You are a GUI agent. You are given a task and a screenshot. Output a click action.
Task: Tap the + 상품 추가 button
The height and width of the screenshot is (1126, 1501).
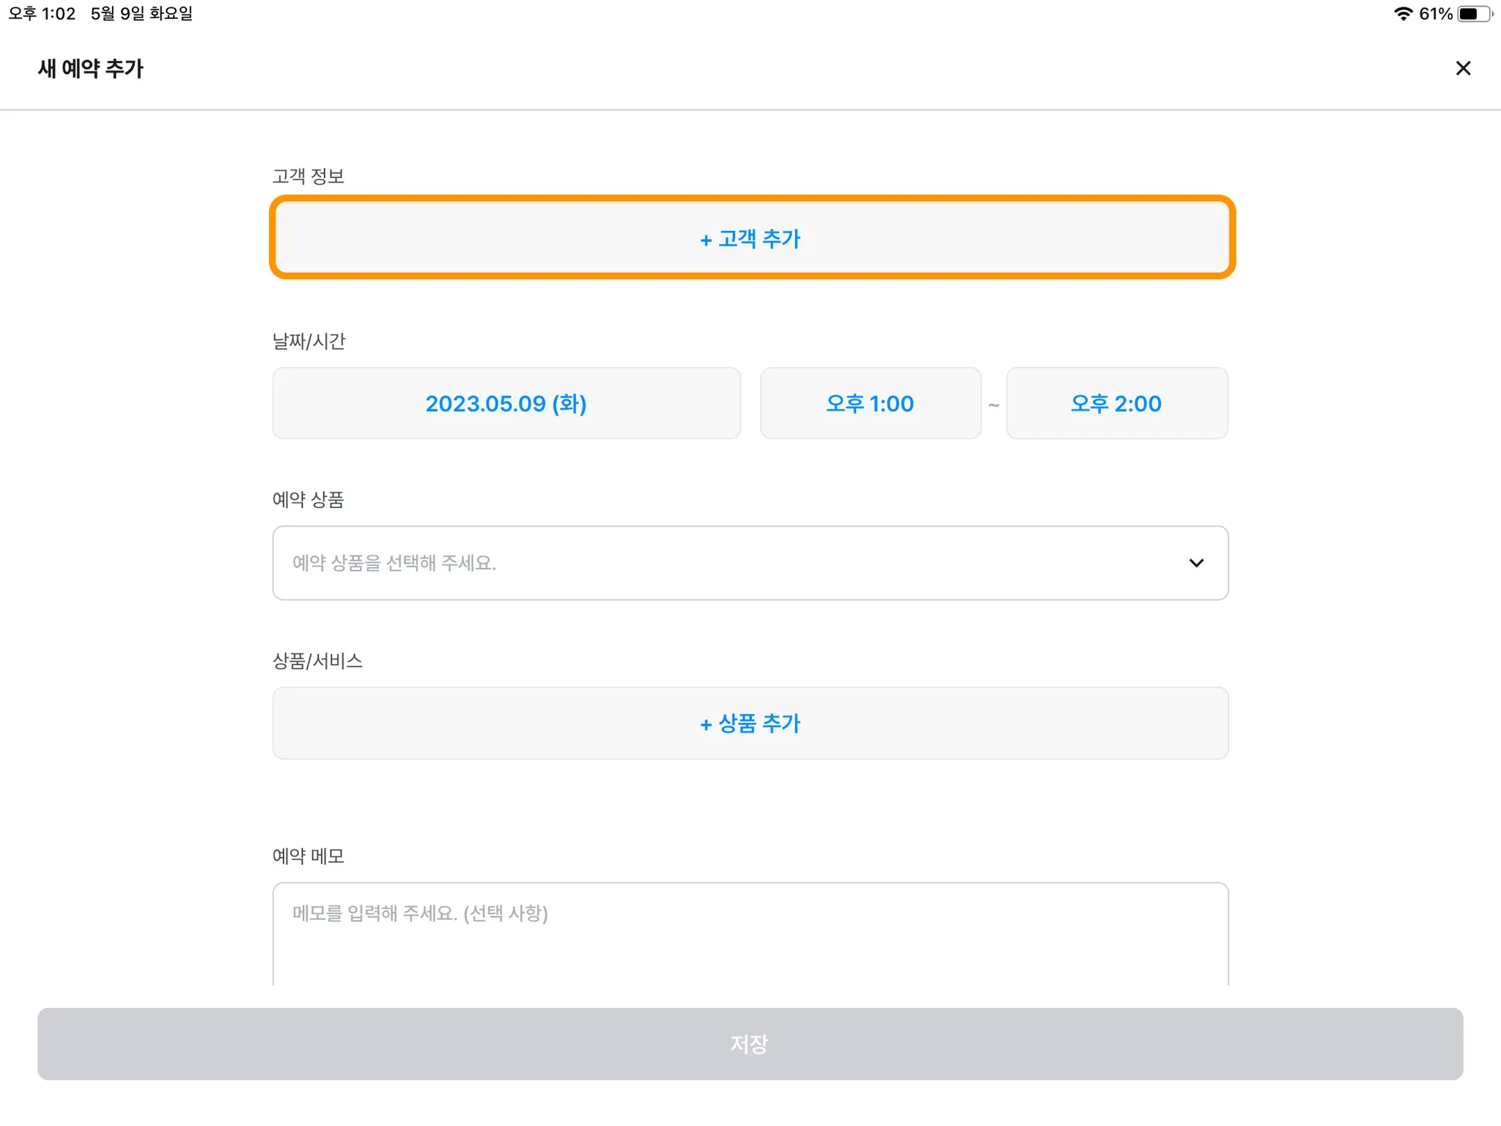click(x=750, y=724)
